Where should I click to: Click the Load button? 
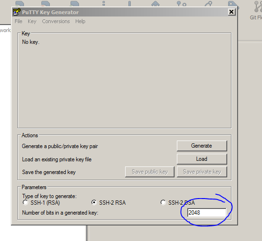tap(202, 159)
